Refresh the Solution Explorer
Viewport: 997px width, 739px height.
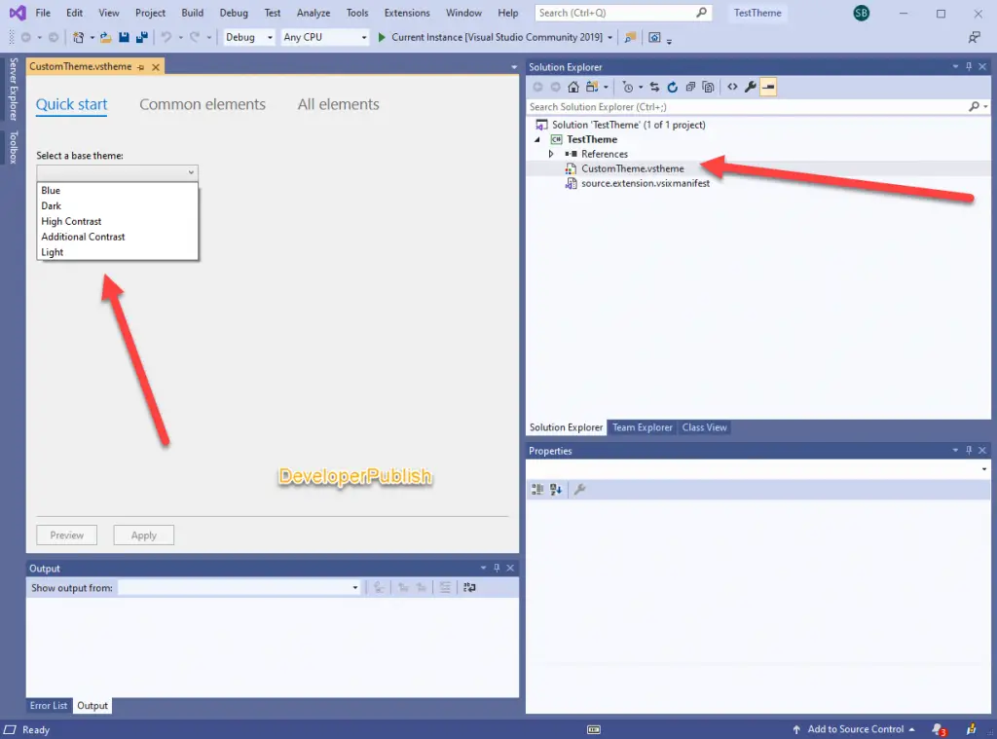point(672,87)
